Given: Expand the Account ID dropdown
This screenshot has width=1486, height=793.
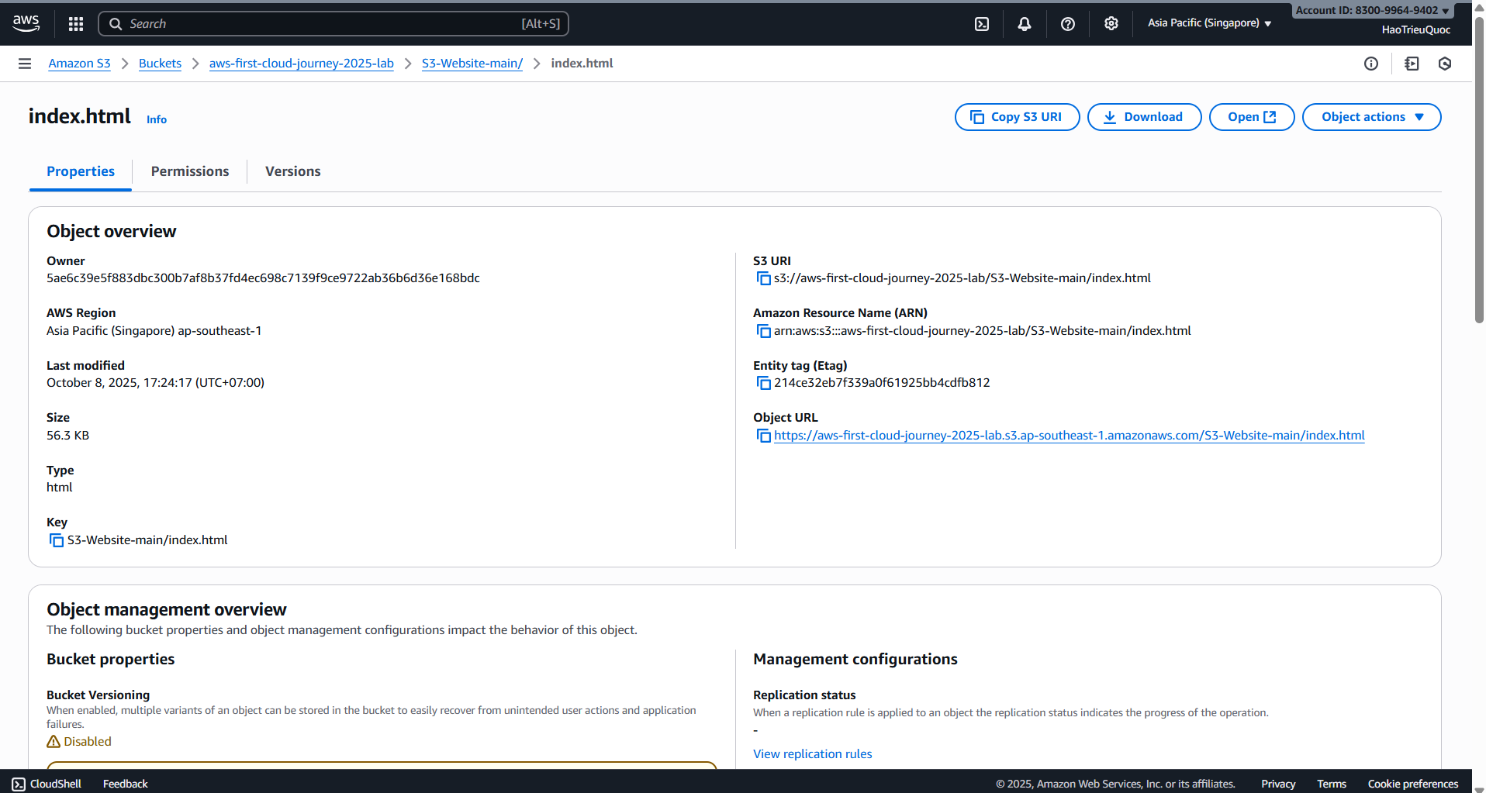Looking at the screenshot, I should pyautogui.click(x=1371, y=10).
